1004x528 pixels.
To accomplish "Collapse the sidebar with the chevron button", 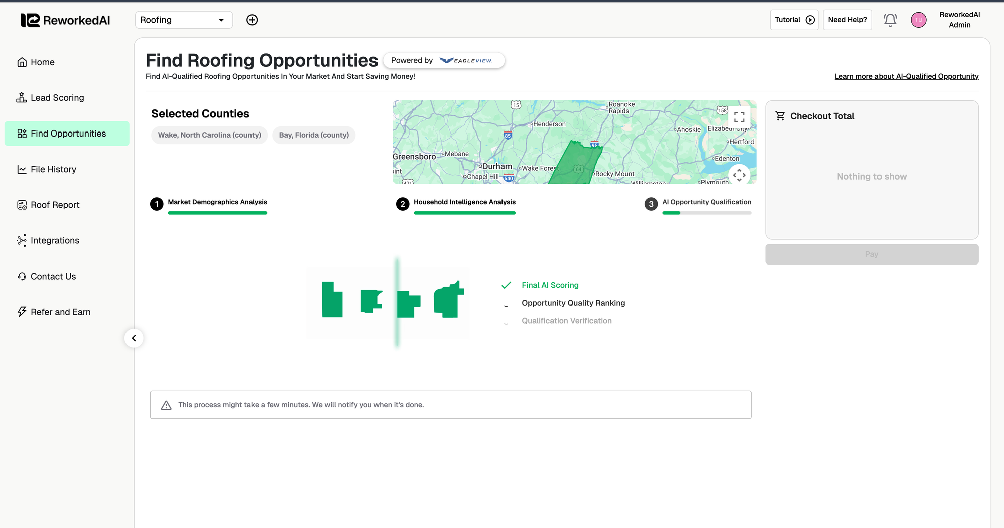I will point(134,338).
